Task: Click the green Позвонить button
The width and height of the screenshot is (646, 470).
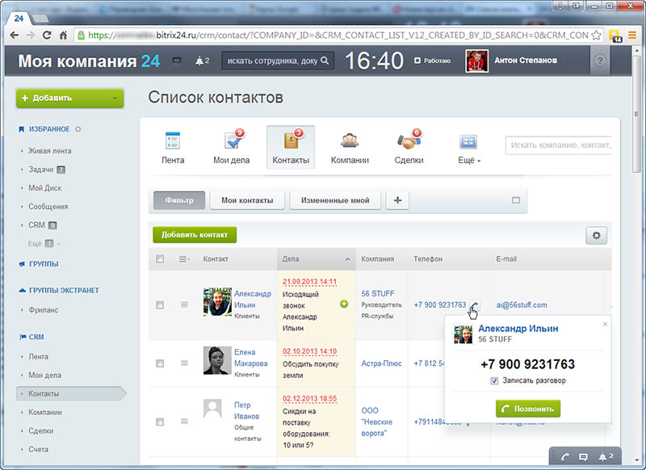Action: 528,409
